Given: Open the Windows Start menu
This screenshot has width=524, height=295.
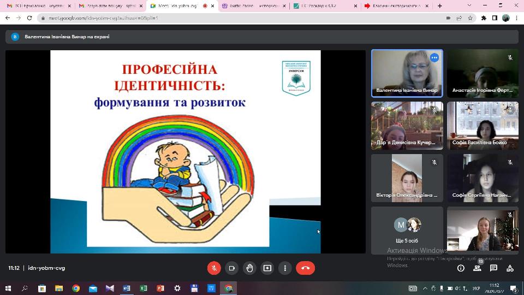Looking at the screenshot, I should (8, 288).
